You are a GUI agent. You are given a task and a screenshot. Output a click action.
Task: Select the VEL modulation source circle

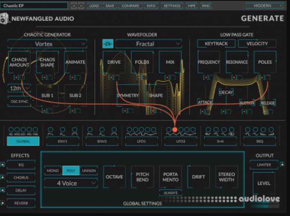11,130
